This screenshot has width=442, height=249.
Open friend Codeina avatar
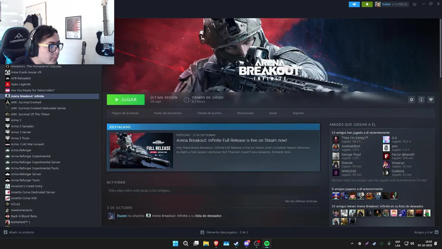[386, 173]
